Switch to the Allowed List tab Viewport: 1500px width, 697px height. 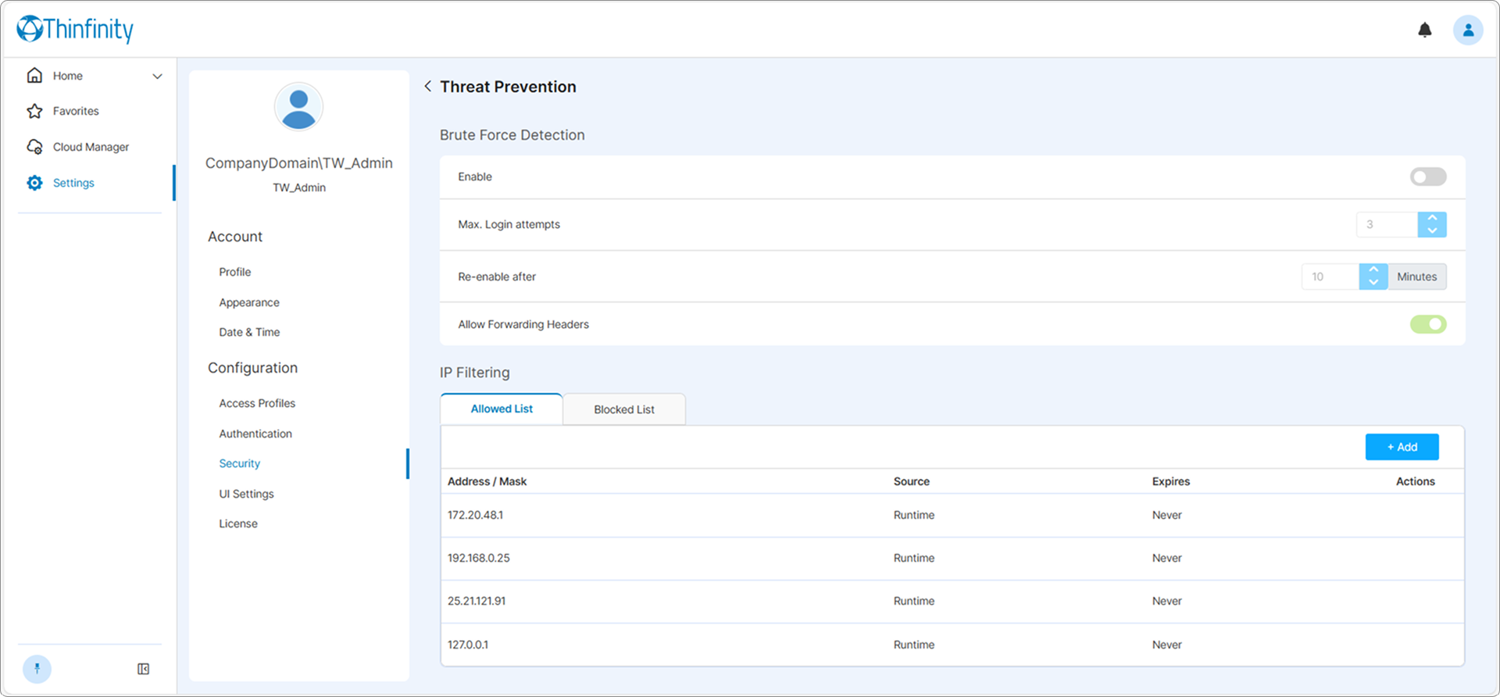click(x=502, y=409)
